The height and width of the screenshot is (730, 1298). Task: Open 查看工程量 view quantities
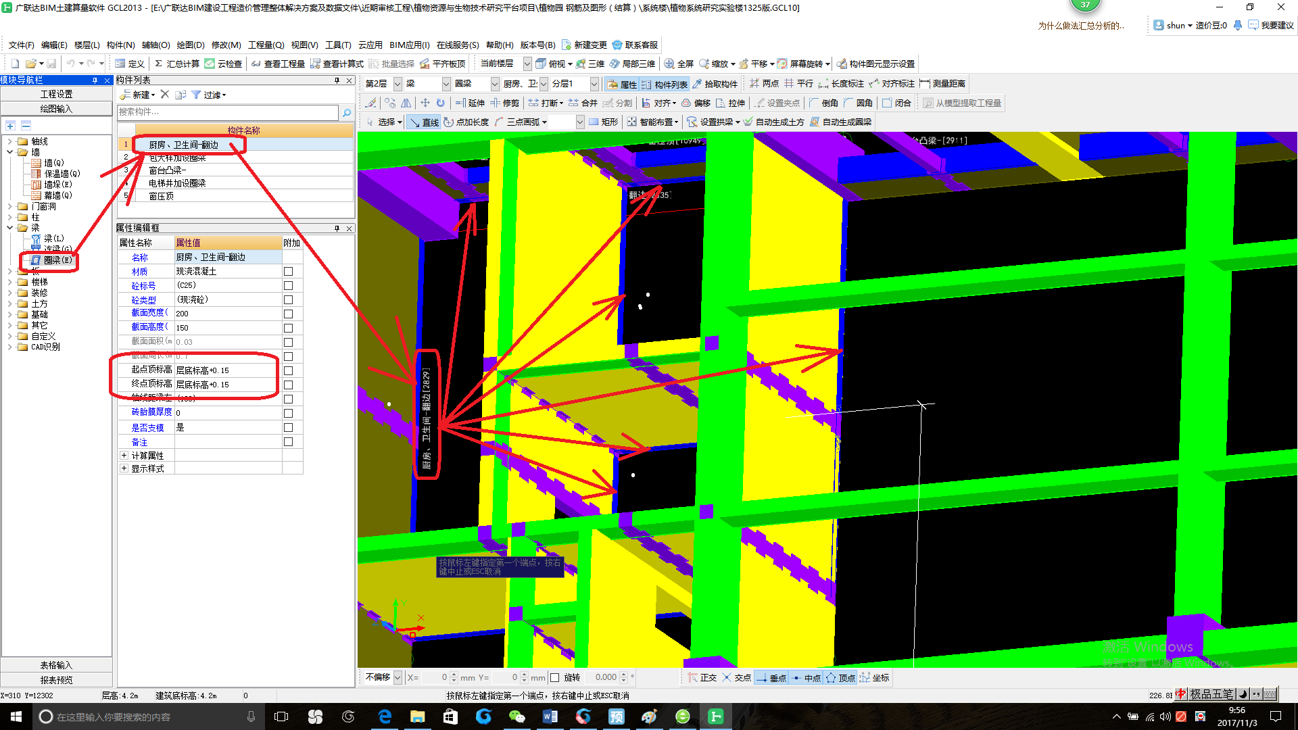(x=278, y=64)
